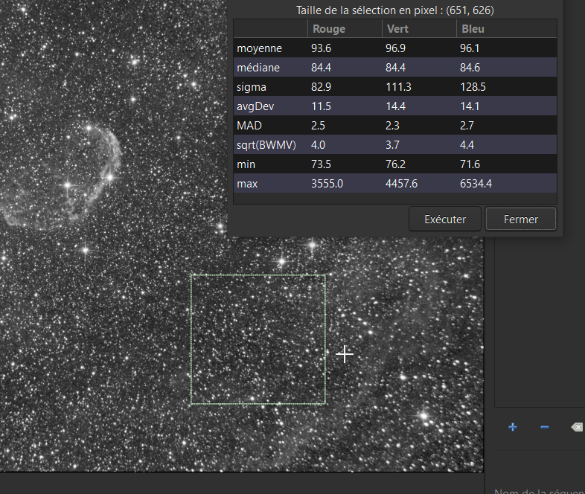Image resolution: width=585 pixels, height=494 pixels.
Task: Click the Rouge min value 73.5
Action: (x=321, y=164)
